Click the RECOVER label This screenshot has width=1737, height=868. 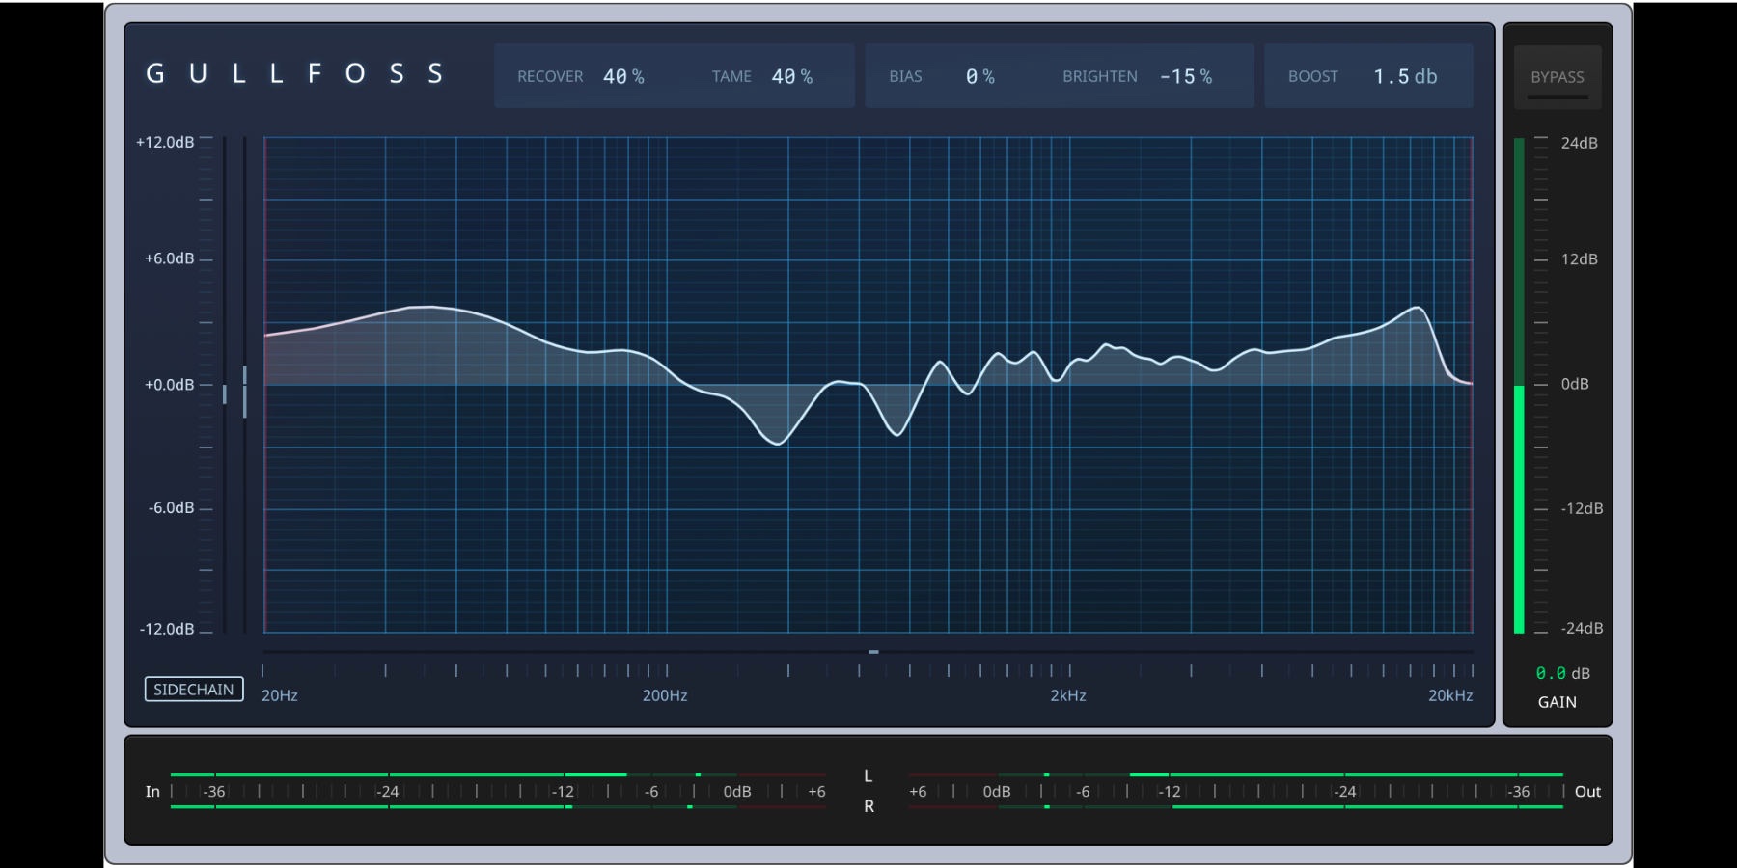550,76
